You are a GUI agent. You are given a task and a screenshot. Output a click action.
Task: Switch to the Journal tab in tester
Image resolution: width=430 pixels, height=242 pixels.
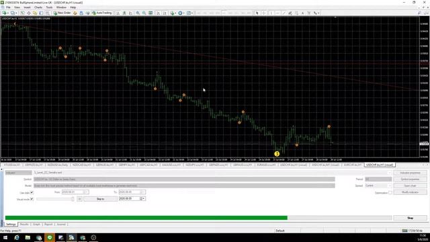tap(61, 225)
